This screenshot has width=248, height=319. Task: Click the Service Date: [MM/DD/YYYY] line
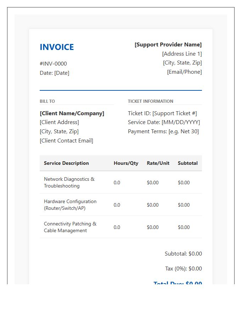[x=164, y=122]
